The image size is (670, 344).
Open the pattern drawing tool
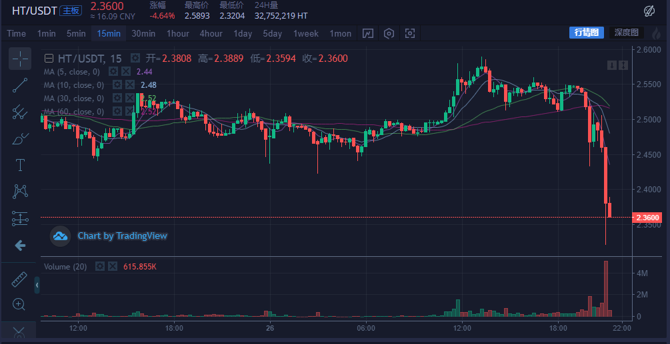20,192
